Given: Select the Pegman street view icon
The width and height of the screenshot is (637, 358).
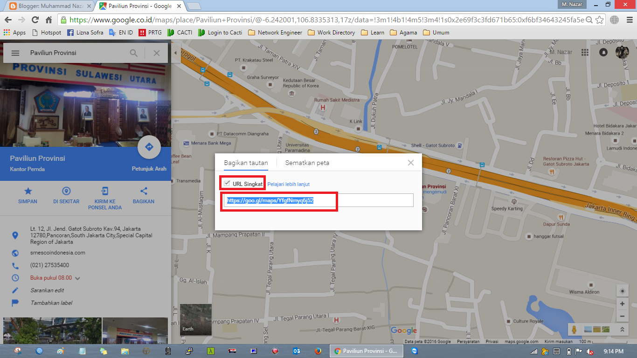Looking at the screenshot, I should [573, 328].
